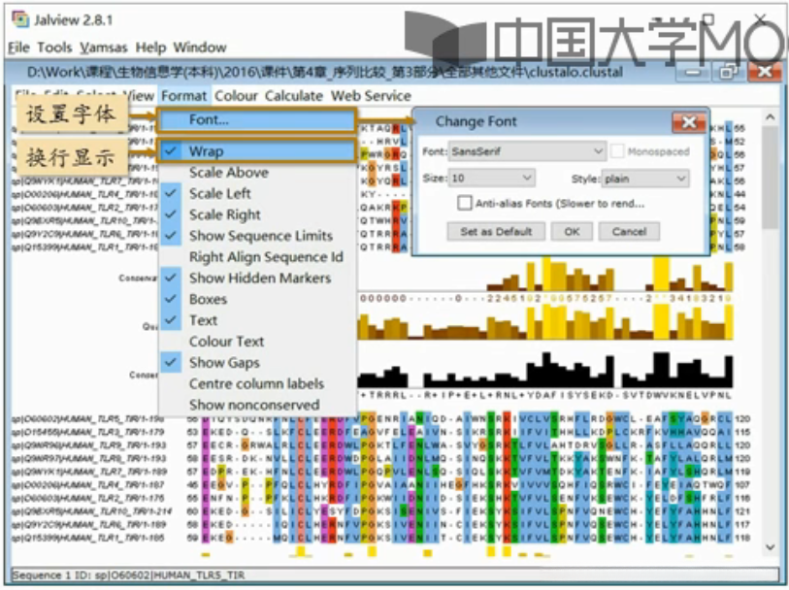Open the Web Service menu
Image resolution: width=789 pixels, height=590 pixels.
371,95
